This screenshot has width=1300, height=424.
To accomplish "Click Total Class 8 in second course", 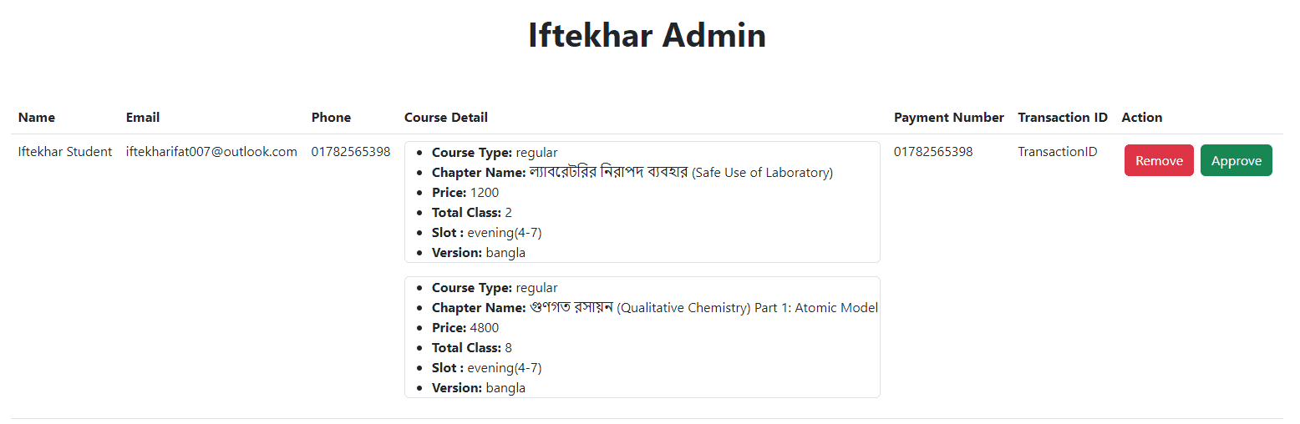I will pos(472,348).
